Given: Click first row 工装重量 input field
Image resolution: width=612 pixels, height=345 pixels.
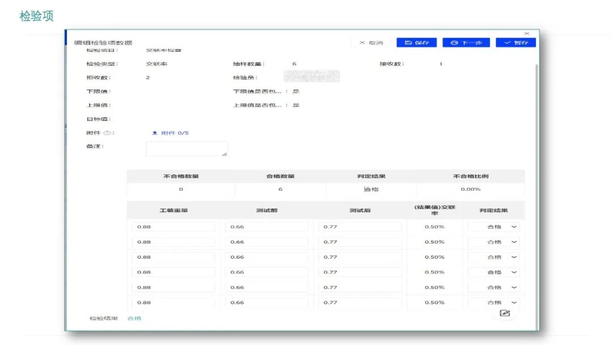Looking at the screenshot, I should point(173,226).
